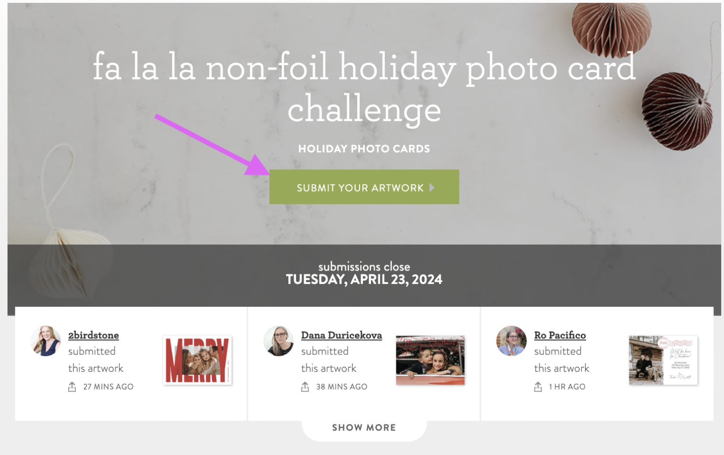Expand the list with Show More

point(364,428)
